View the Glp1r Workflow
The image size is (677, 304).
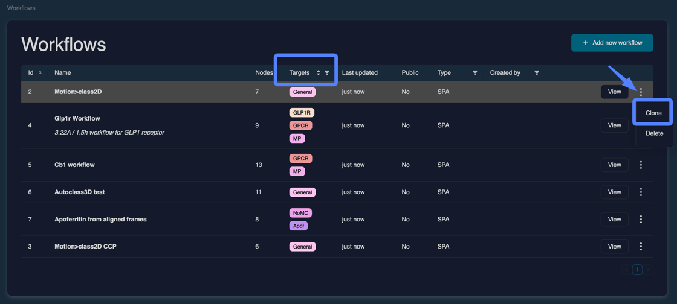[614, 125]
